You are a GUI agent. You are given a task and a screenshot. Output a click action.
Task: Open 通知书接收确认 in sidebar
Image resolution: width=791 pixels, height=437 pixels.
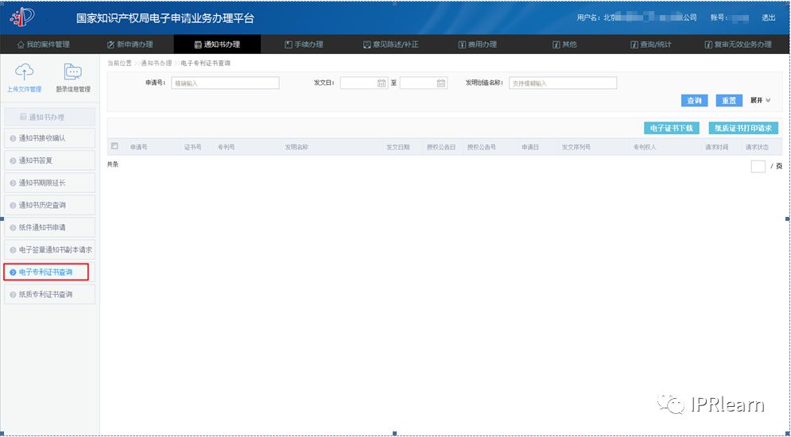click(x=49, y=138)
